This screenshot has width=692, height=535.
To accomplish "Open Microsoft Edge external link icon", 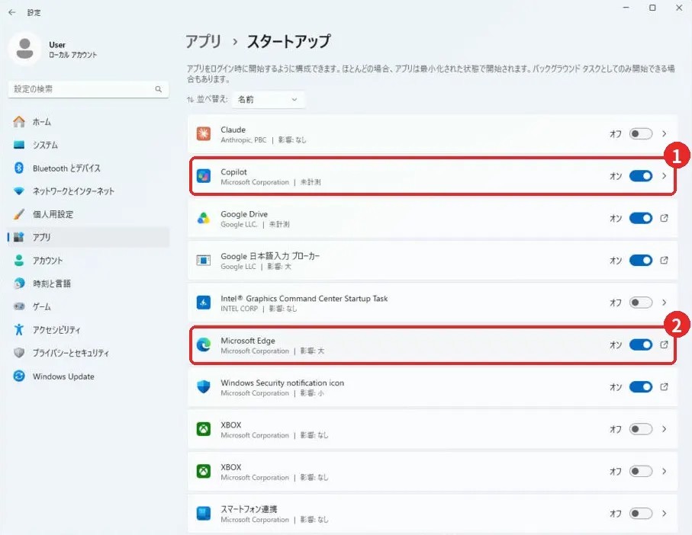I will (x=664, y=344).
